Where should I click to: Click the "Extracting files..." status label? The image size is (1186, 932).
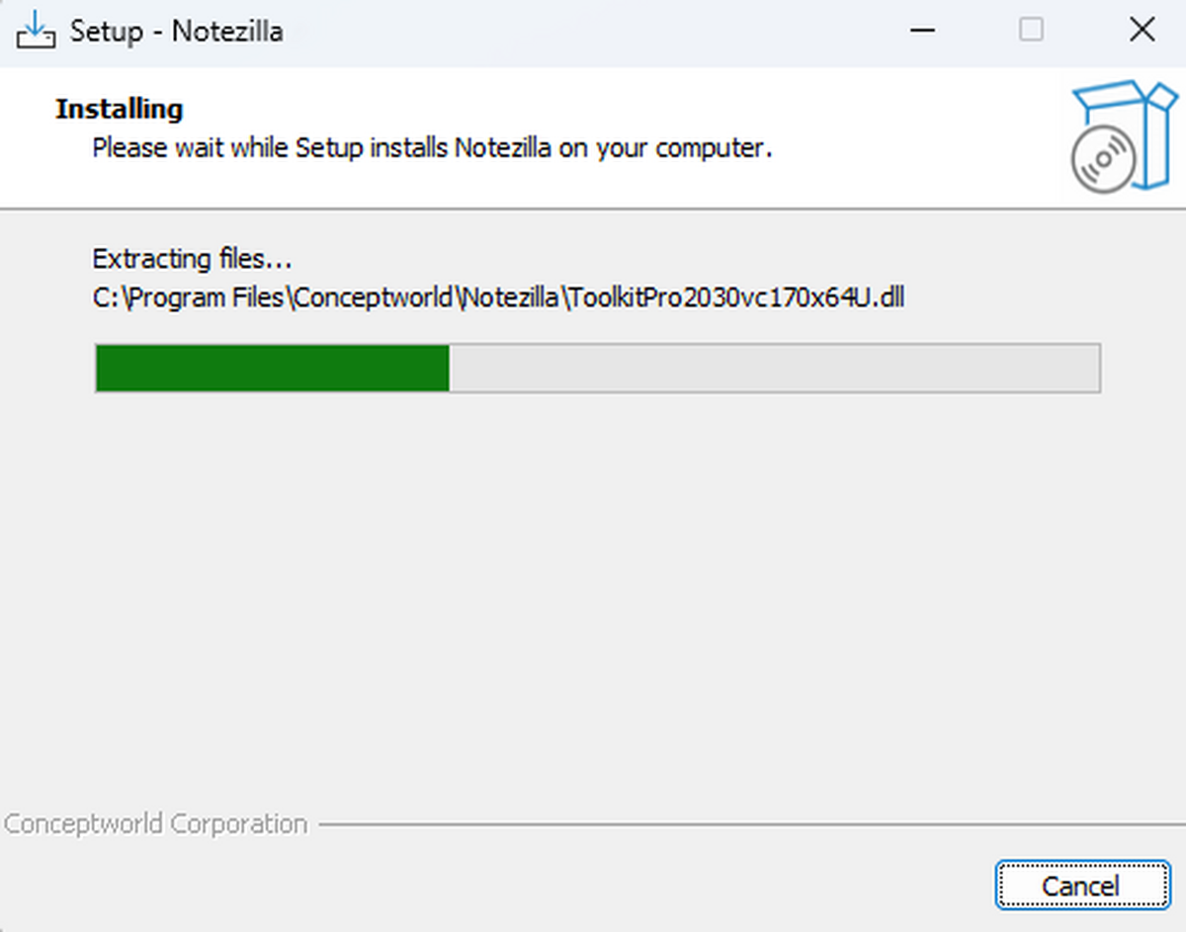click(192, 260)
